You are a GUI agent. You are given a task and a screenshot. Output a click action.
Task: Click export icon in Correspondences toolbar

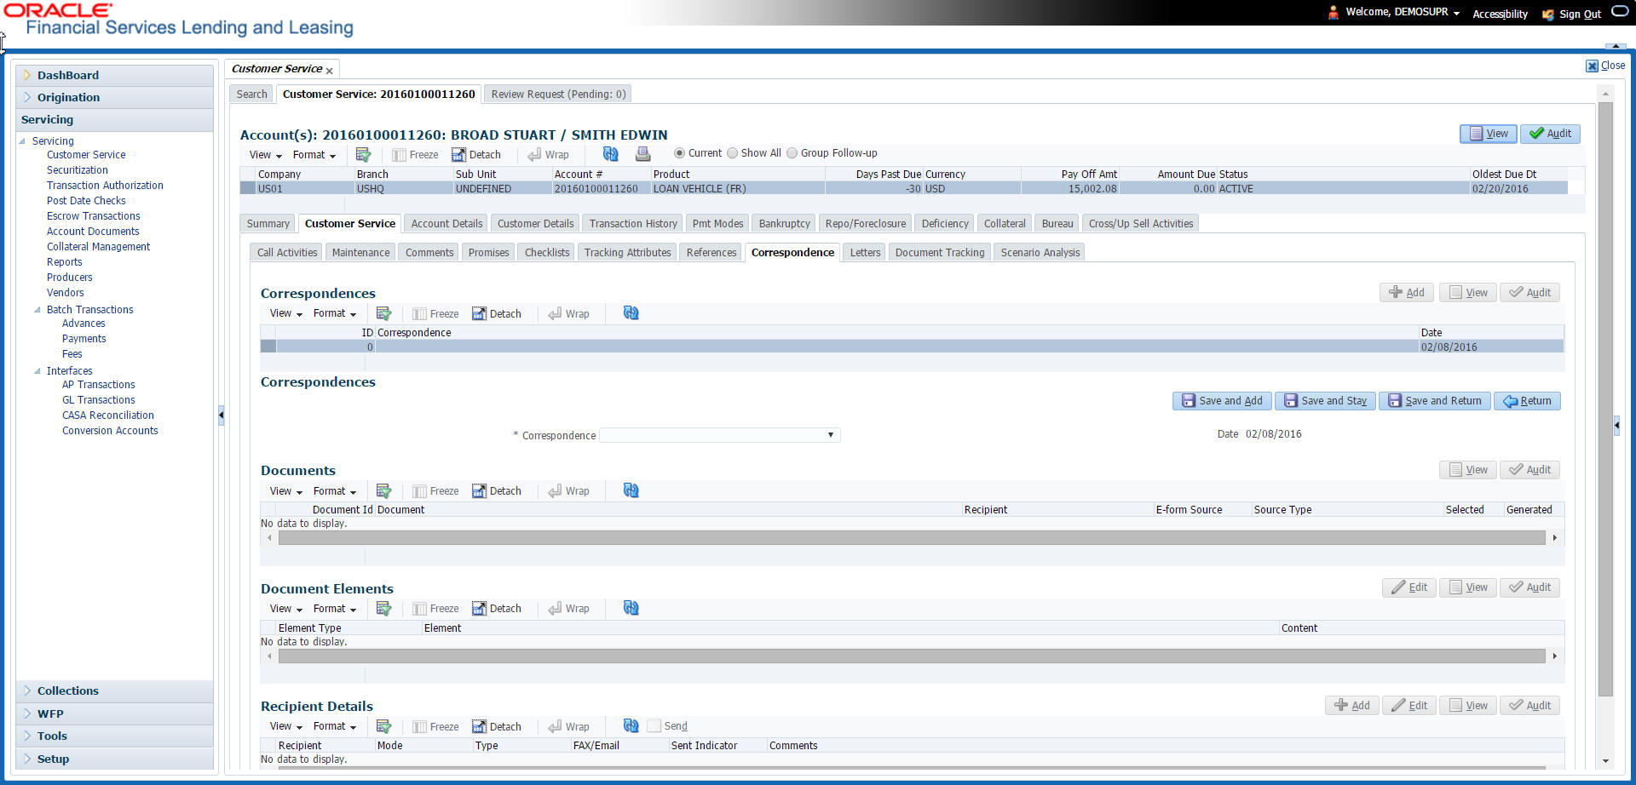(x=383, y=313)
